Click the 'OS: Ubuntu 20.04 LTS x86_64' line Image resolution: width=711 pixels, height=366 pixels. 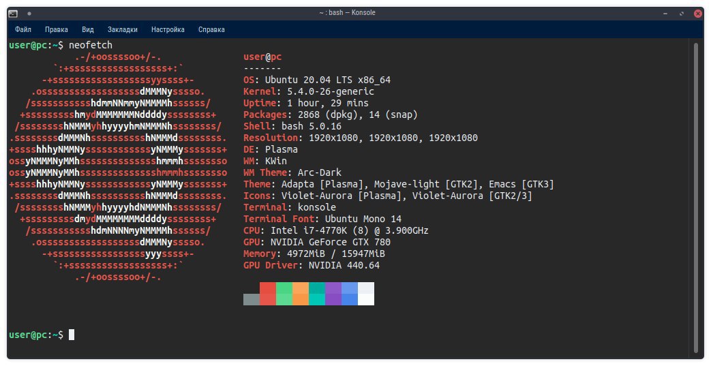click(317, 80)
